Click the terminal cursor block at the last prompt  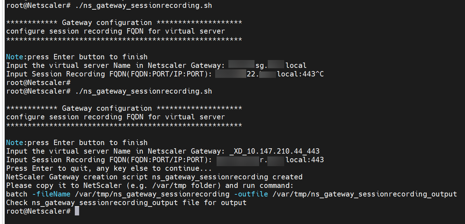click(x=77, y=211)
